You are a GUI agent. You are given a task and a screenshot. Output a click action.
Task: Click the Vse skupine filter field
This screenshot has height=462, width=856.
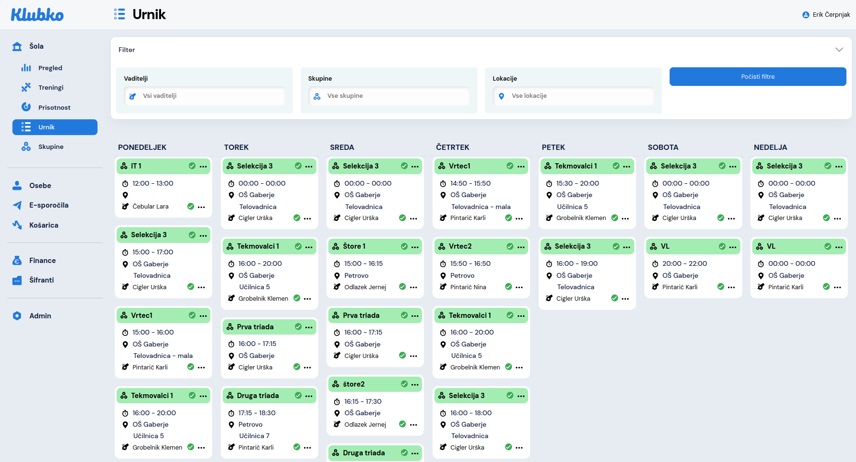tap(389, 96)
